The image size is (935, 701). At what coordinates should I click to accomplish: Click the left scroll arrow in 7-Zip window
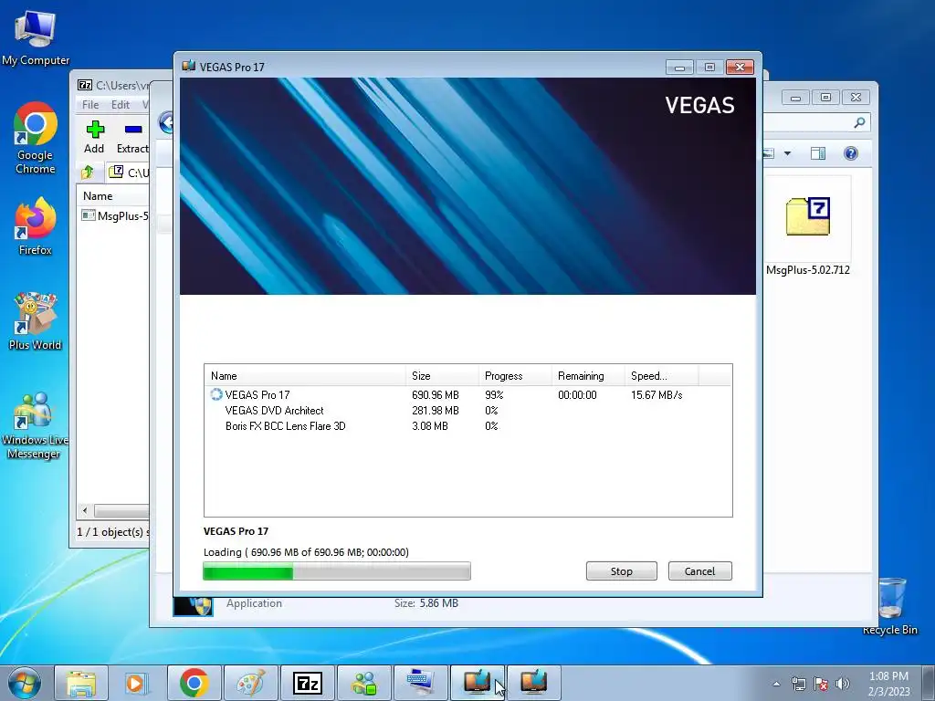pos(85,510)
